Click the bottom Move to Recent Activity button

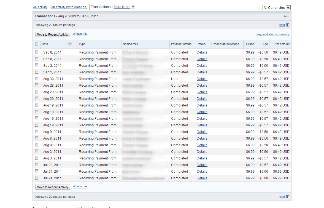[x=52, y=187]
